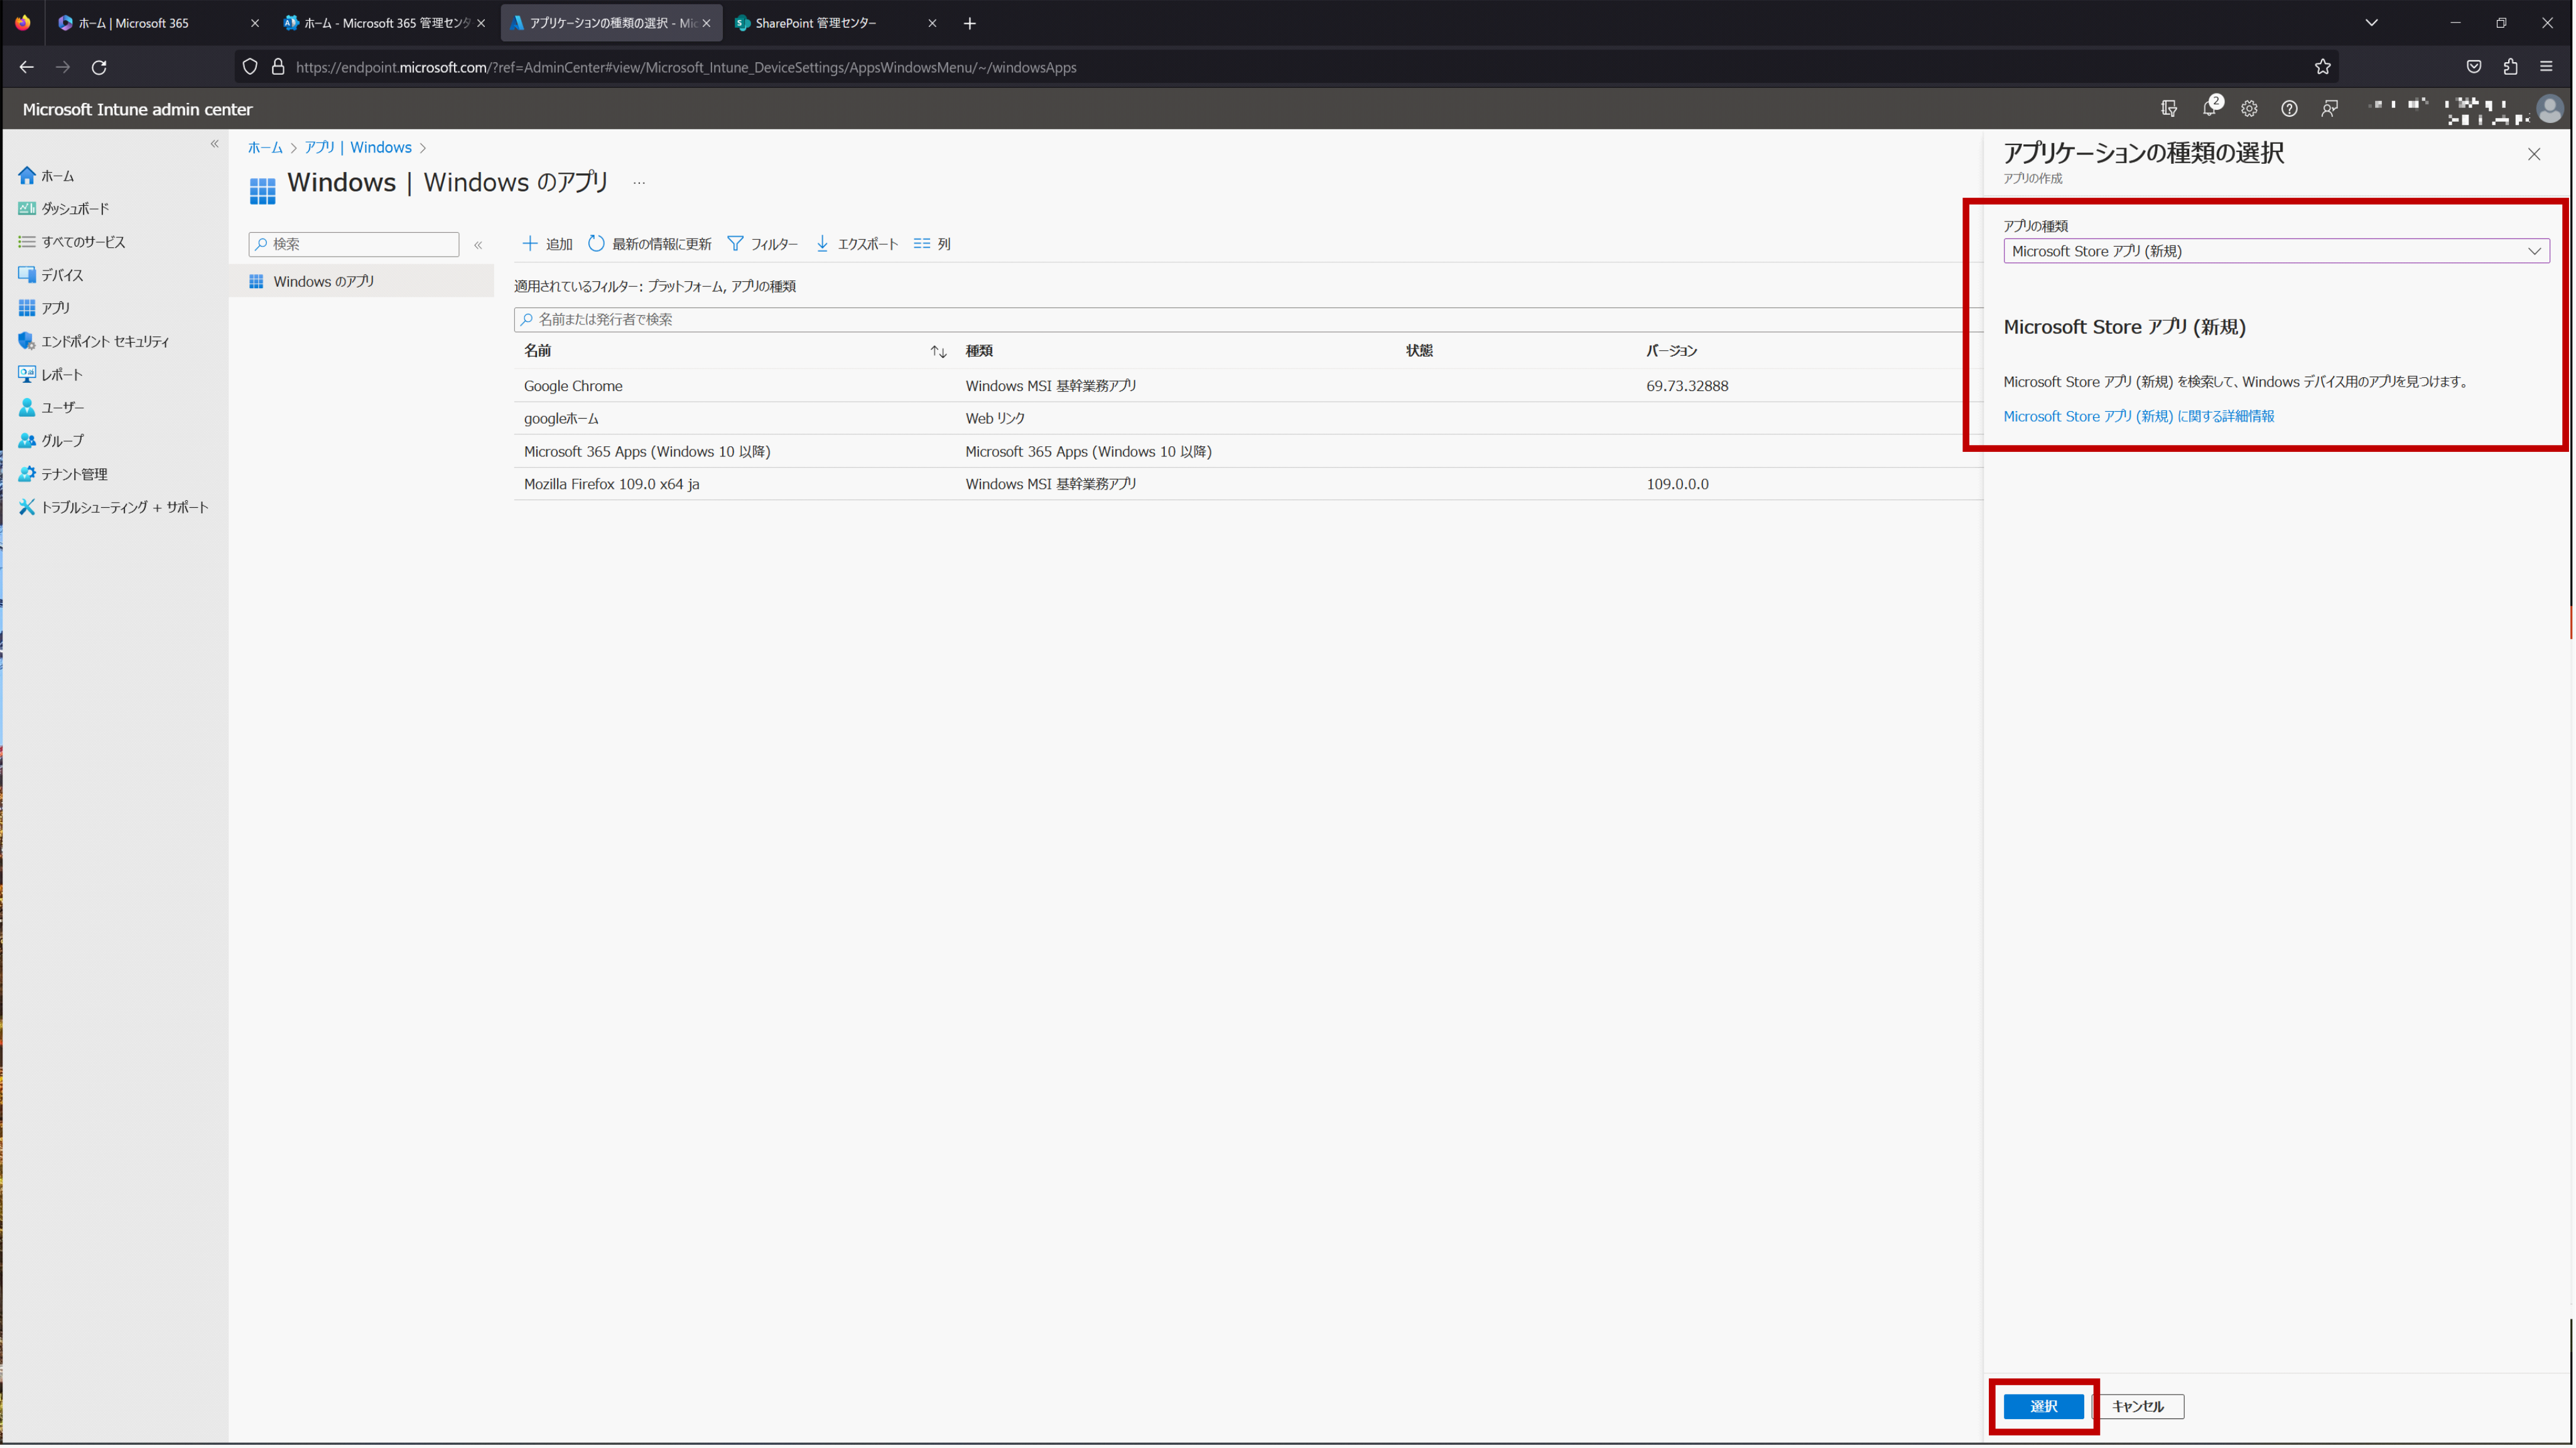Open すべてのサービス in the sidebar

tap(72, 242)
